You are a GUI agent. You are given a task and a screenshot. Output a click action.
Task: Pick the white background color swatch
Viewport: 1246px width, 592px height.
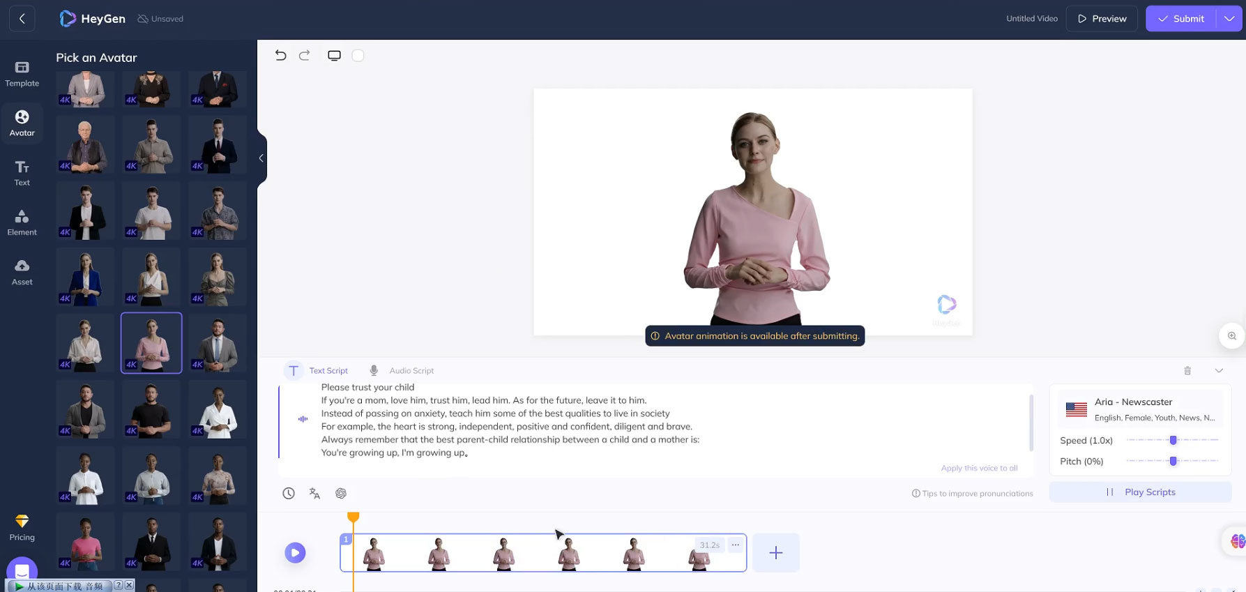(358, 56)
